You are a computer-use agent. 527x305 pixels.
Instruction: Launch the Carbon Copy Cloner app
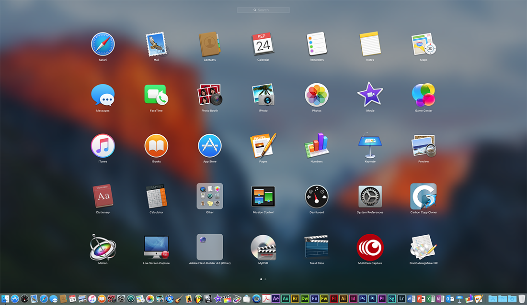(424, 196)
